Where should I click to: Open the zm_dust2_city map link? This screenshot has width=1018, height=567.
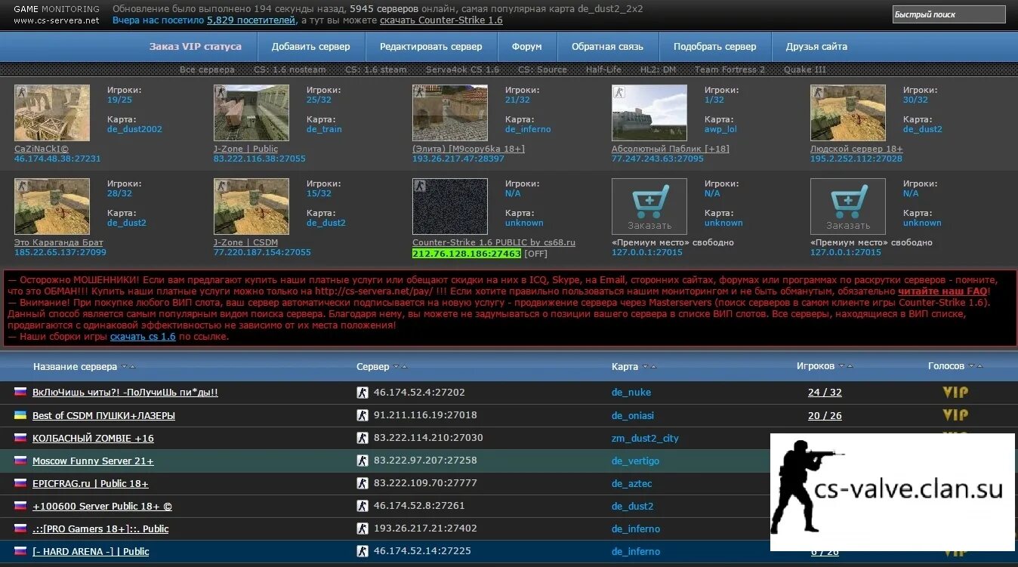pyautogui.click(x=645, y=438)
